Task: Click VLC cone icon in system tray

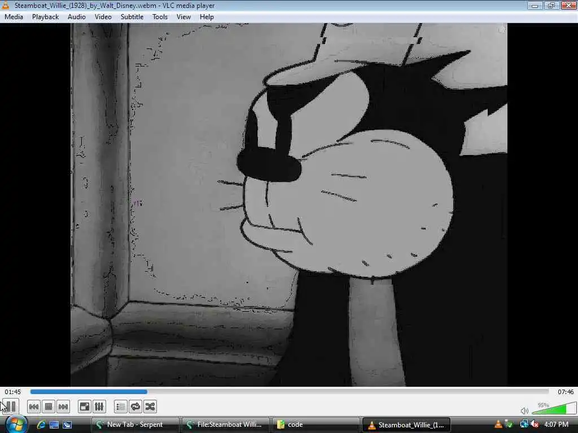Action: pos(498,425)
